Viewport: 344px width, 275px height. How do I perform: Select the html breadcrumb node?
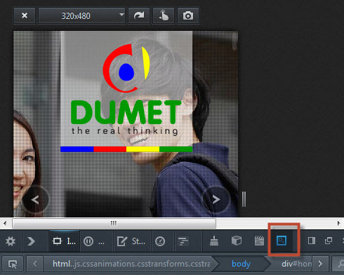(x=131, y=264)
